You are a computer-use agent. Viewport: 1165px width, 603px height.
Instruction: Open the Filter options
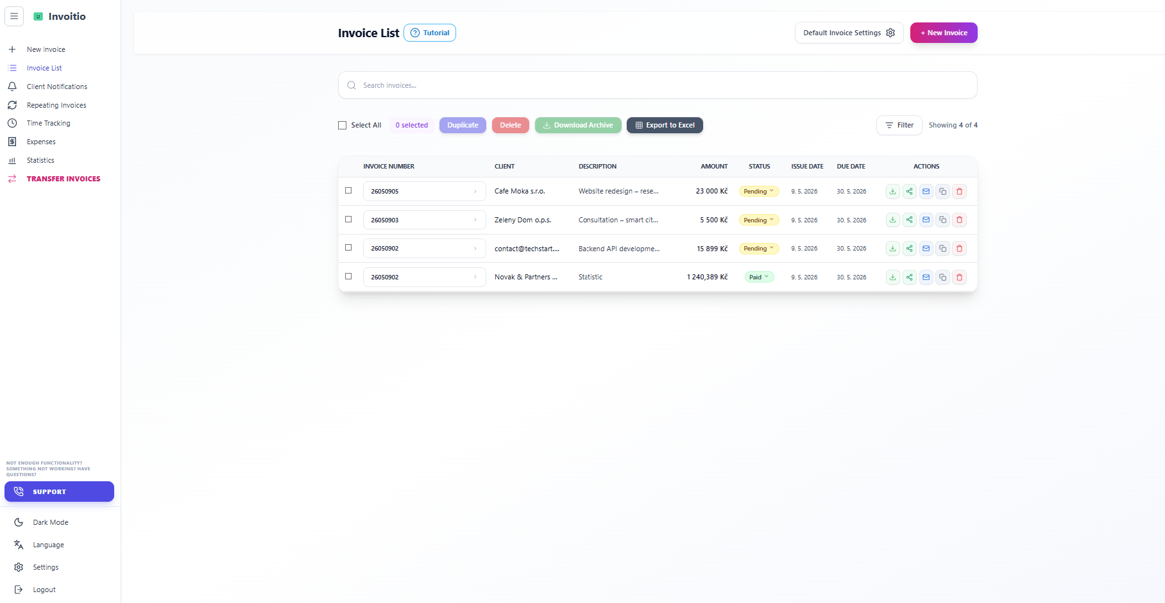pos(899,126)
